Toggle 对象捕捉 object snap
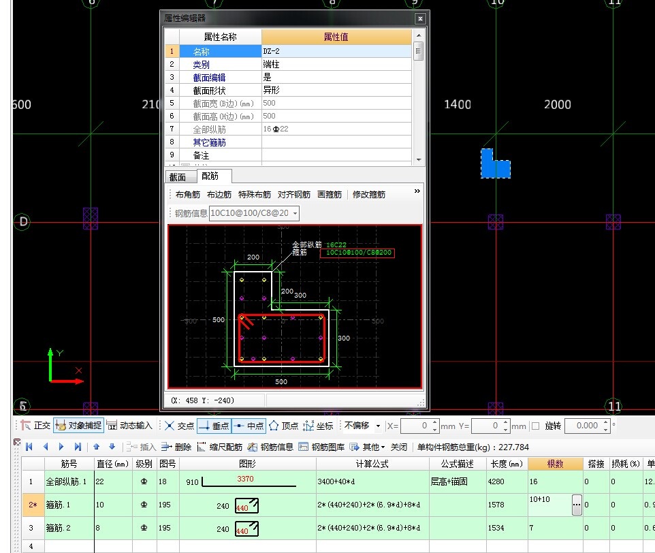The height and width of the screenshot is (553, 655). click(78, 426)
